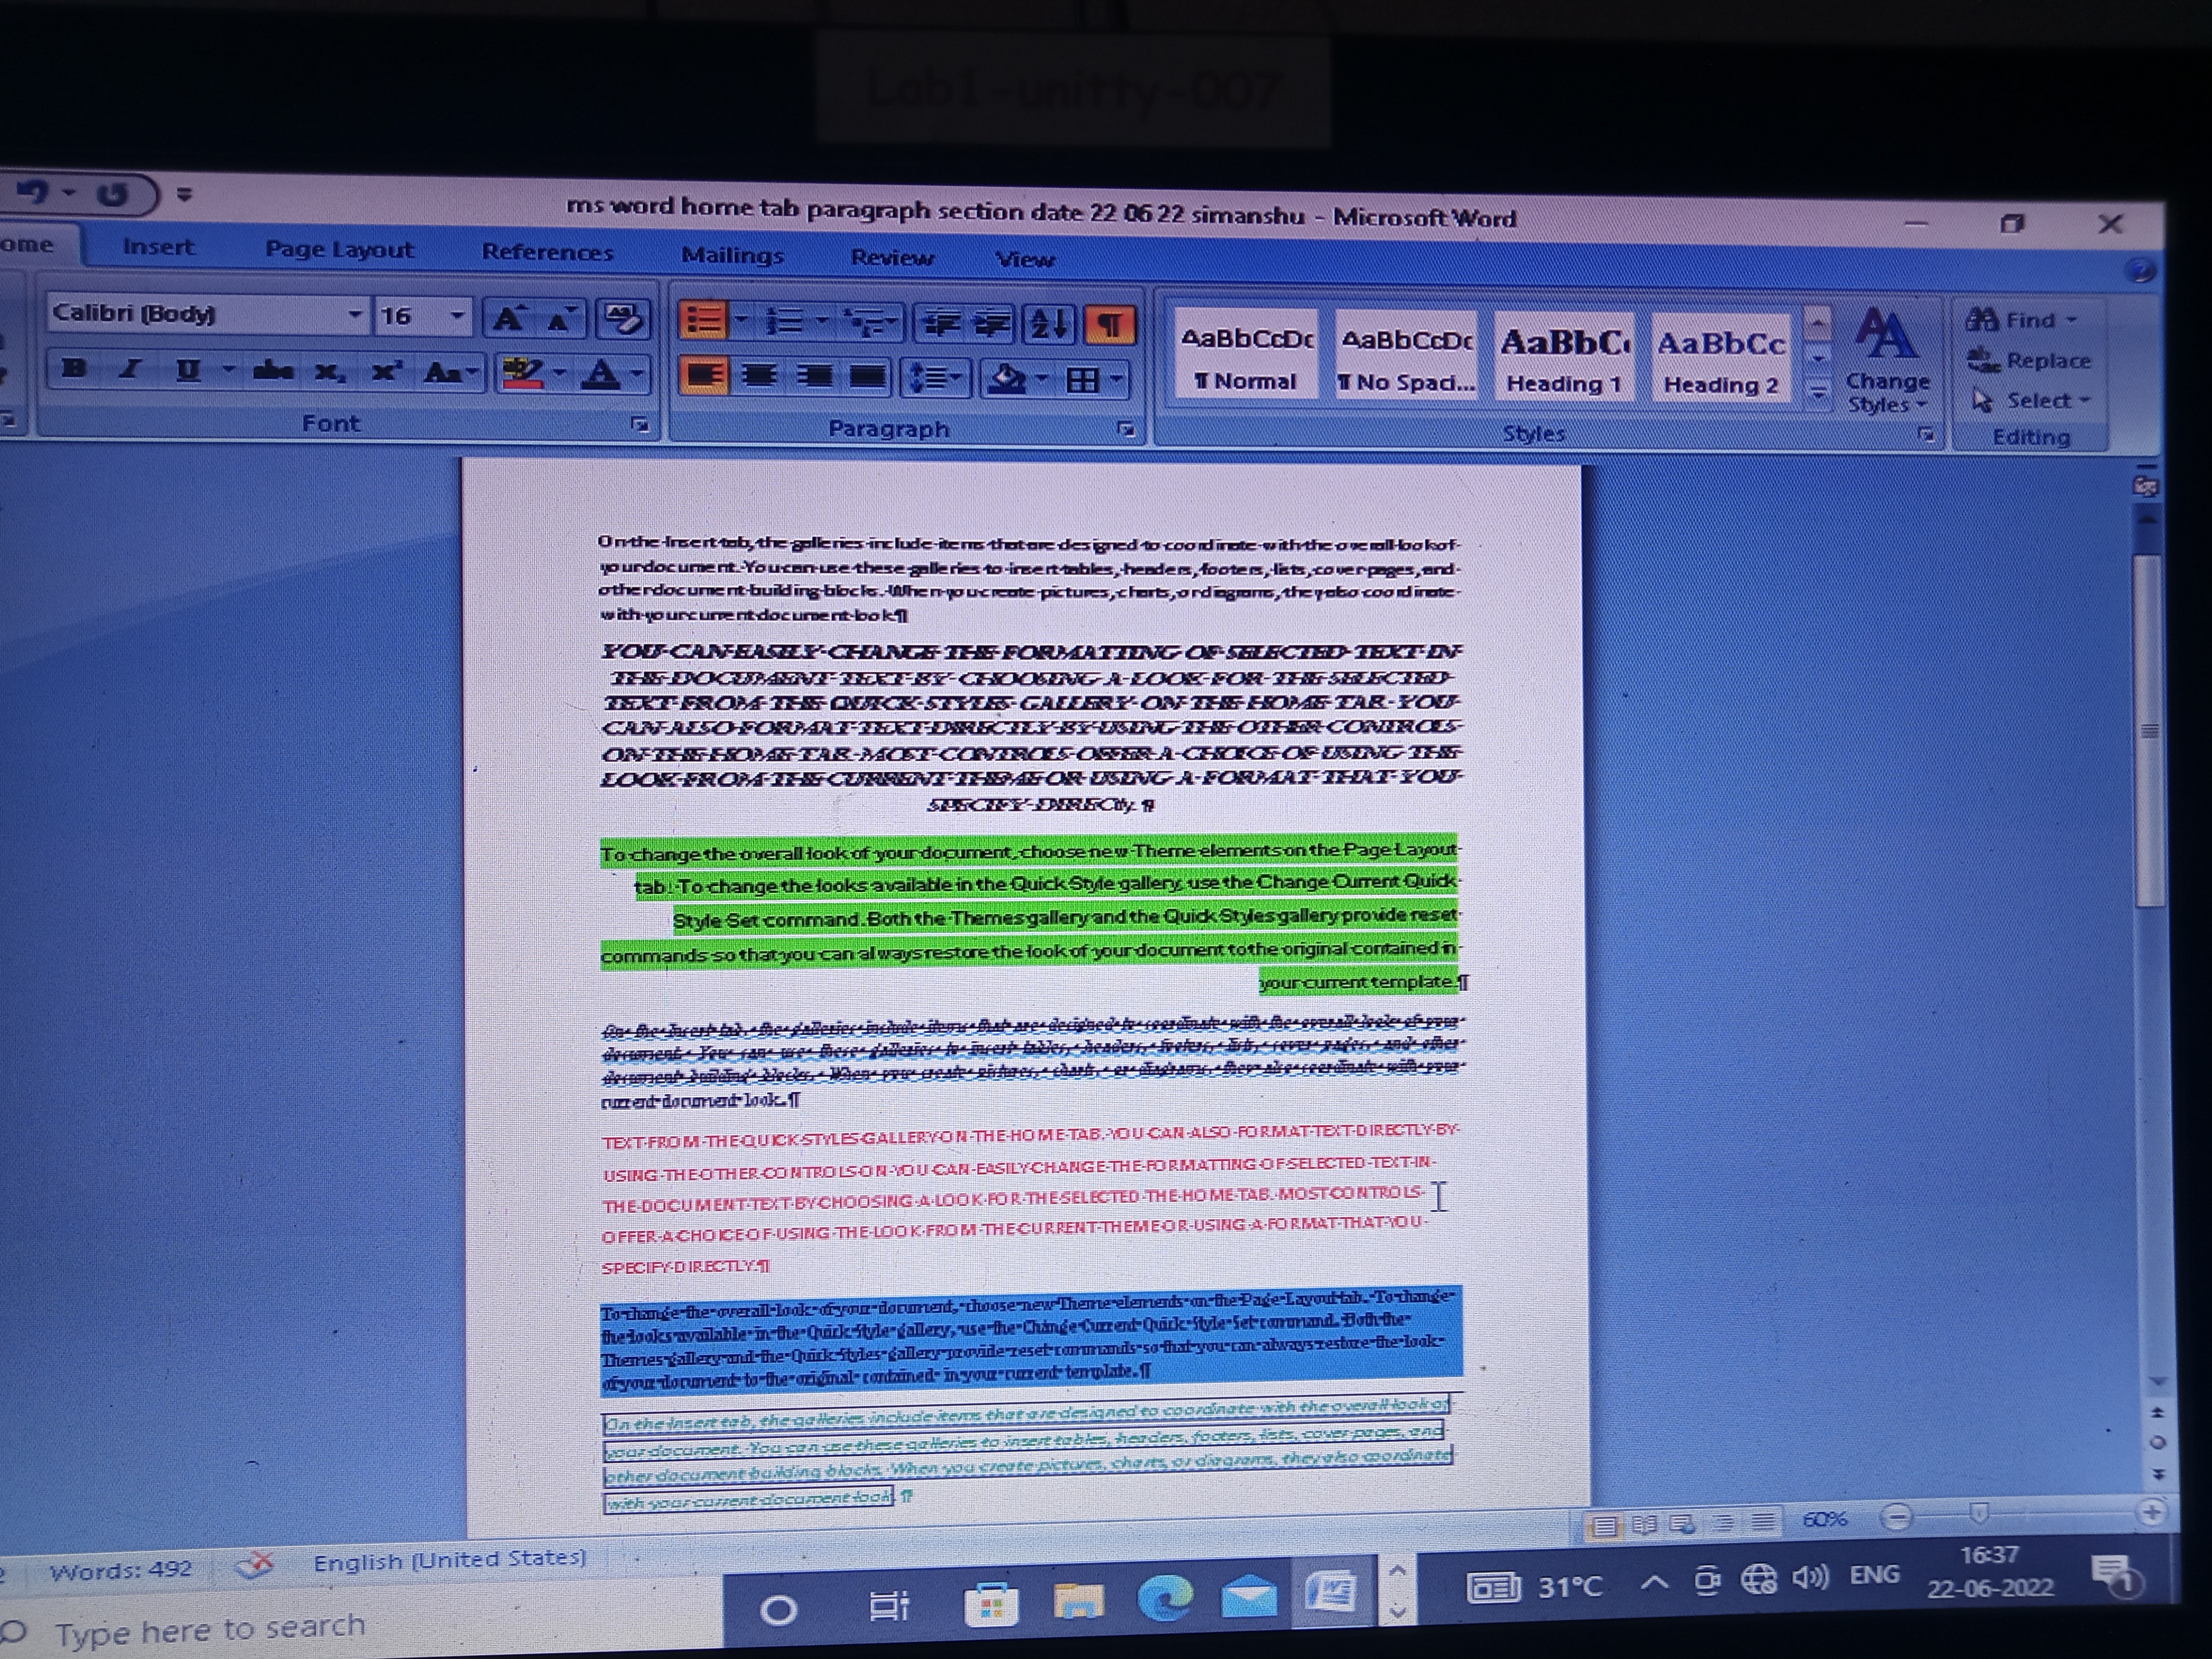Click the Clear Formatting icon
2212x1659 pixels.
point(622,319)
